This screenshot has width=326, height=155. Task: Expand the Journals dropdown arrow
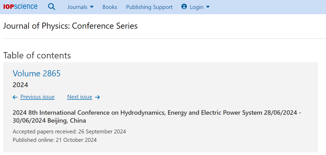coord(92,7)
